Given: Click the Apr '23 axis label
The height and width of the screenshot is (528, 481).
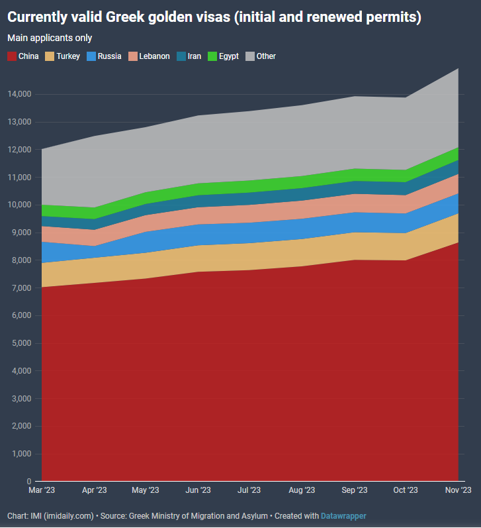Looking at the screenshot, I should pos(94,490).
